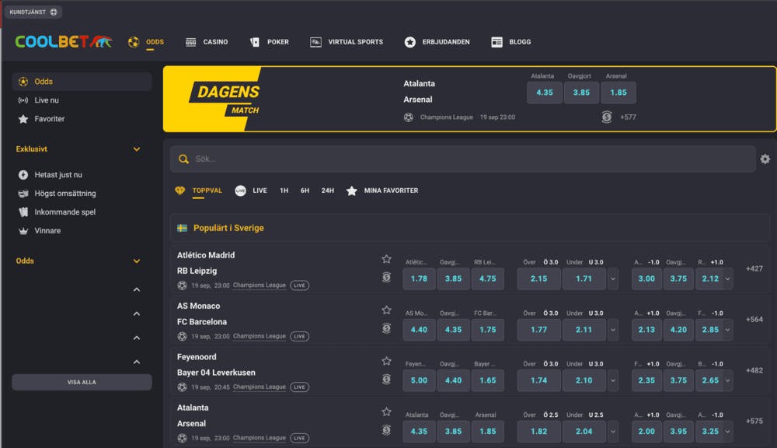777x448 pixels.
Task: Click the Erbjudanden star badge icon
Action: (409, 42)
